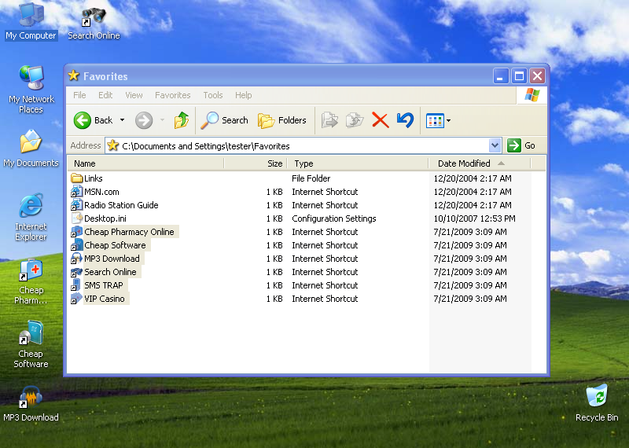Image resolution: width=629 pixels, height=448 pixels.
Task: Click the 'SMS TRAP' file name
Action: click(104, 285)
